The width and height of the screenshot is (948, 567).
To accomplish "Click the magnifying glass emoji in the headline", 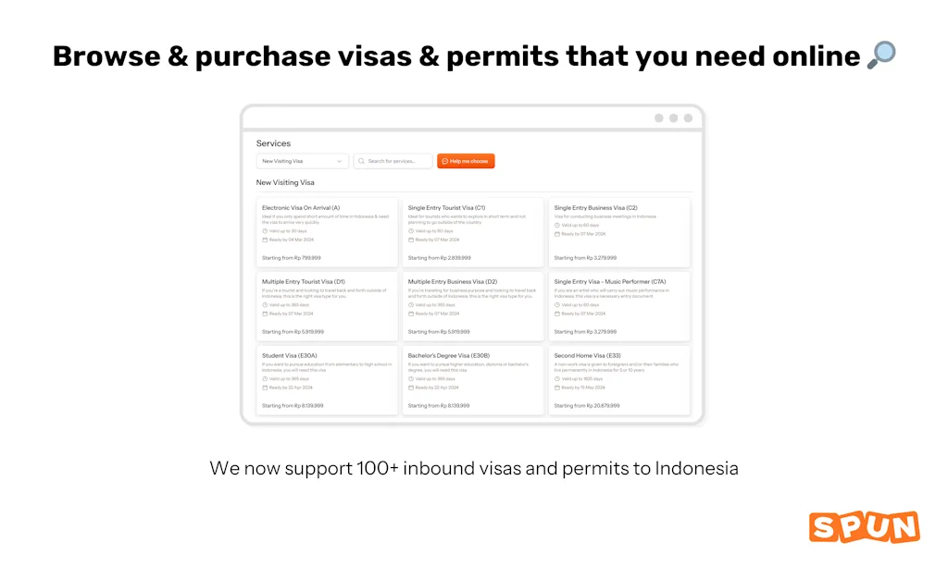I will point(880,56).
